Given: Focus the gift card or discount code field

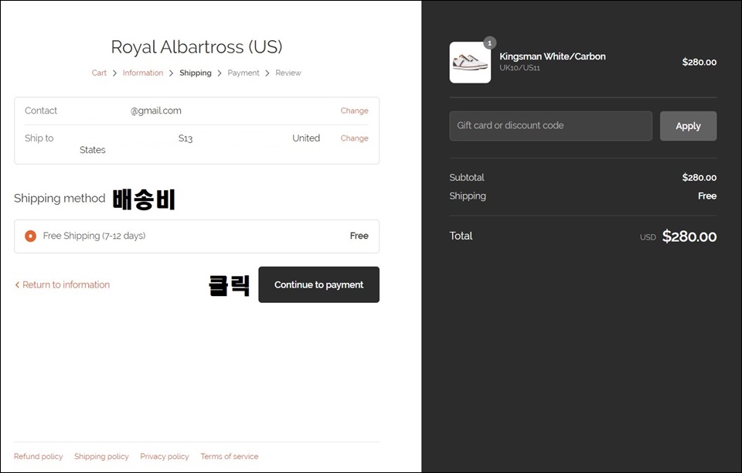Looking at the screenshot, I should point(551,126).
